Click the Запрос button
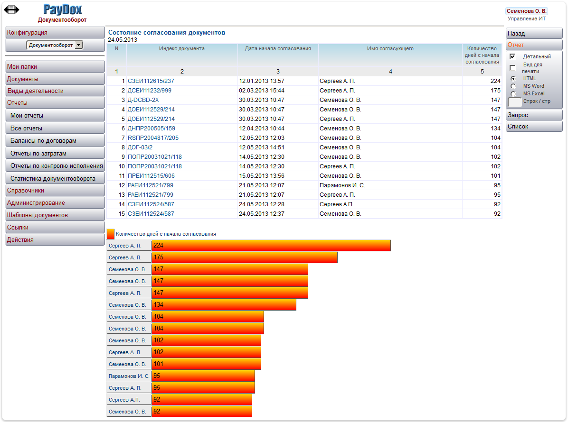The image size is (568, 422). 534,115
